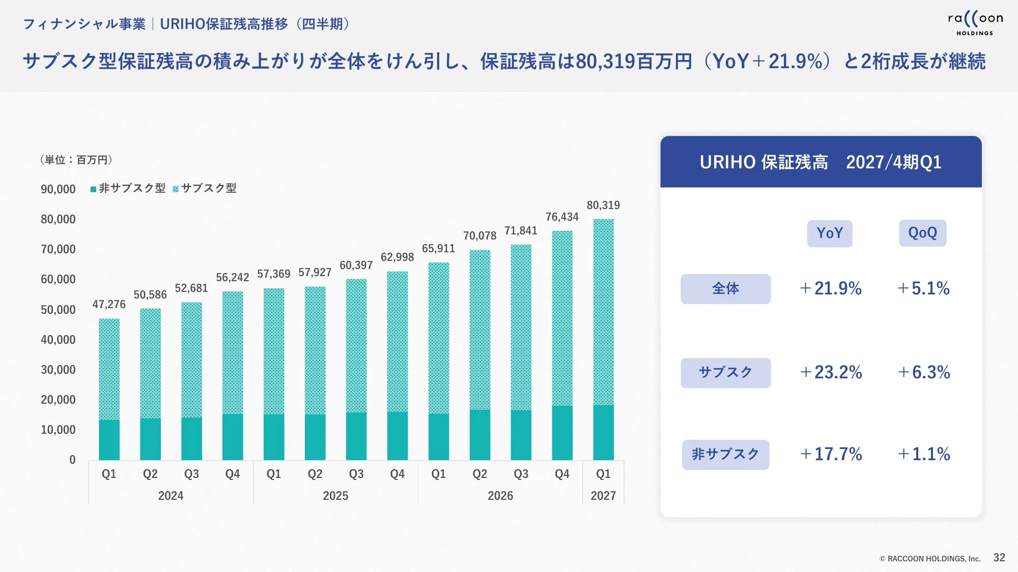This screenshot has height=572, width=1018.
Task: Click the +17.7% non-subscription YoY value
Action: (831, 454)
